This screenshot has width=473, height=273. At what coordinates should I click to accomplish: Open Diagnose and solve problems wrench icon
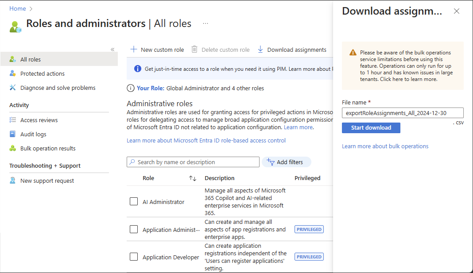tap(13, 88)
